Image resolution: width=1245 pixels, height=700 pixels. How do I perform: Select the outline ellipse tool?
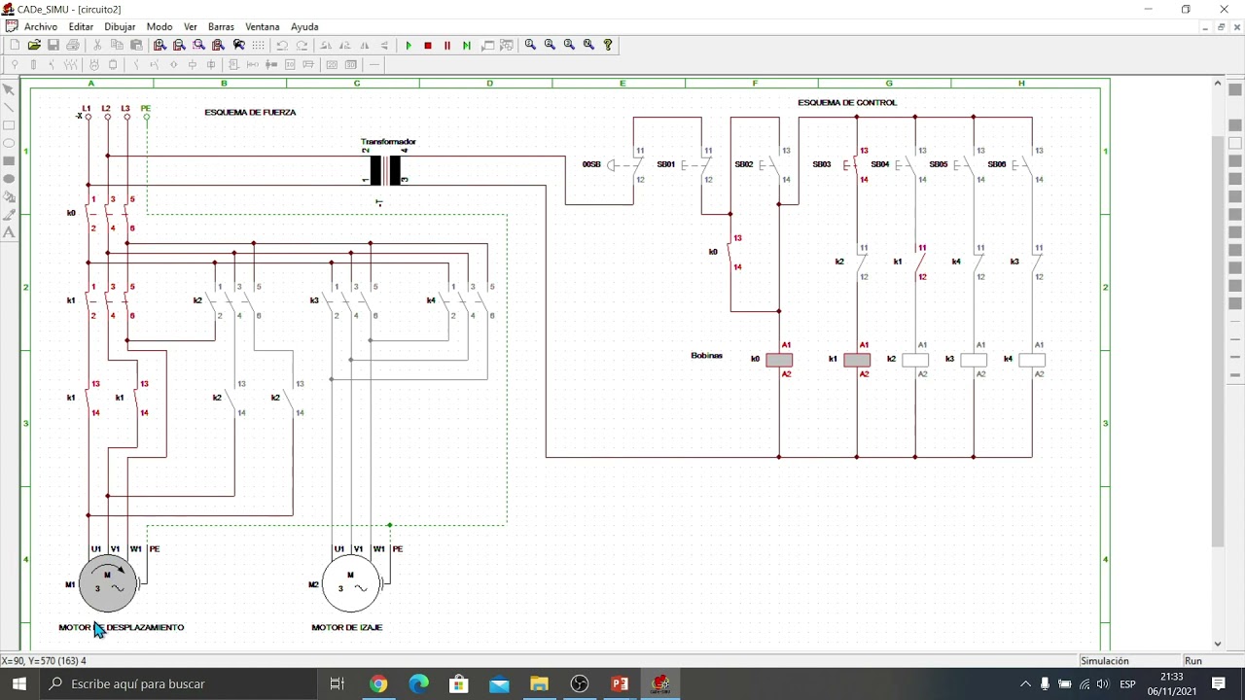pyautogui.click(x=9, y=143)
